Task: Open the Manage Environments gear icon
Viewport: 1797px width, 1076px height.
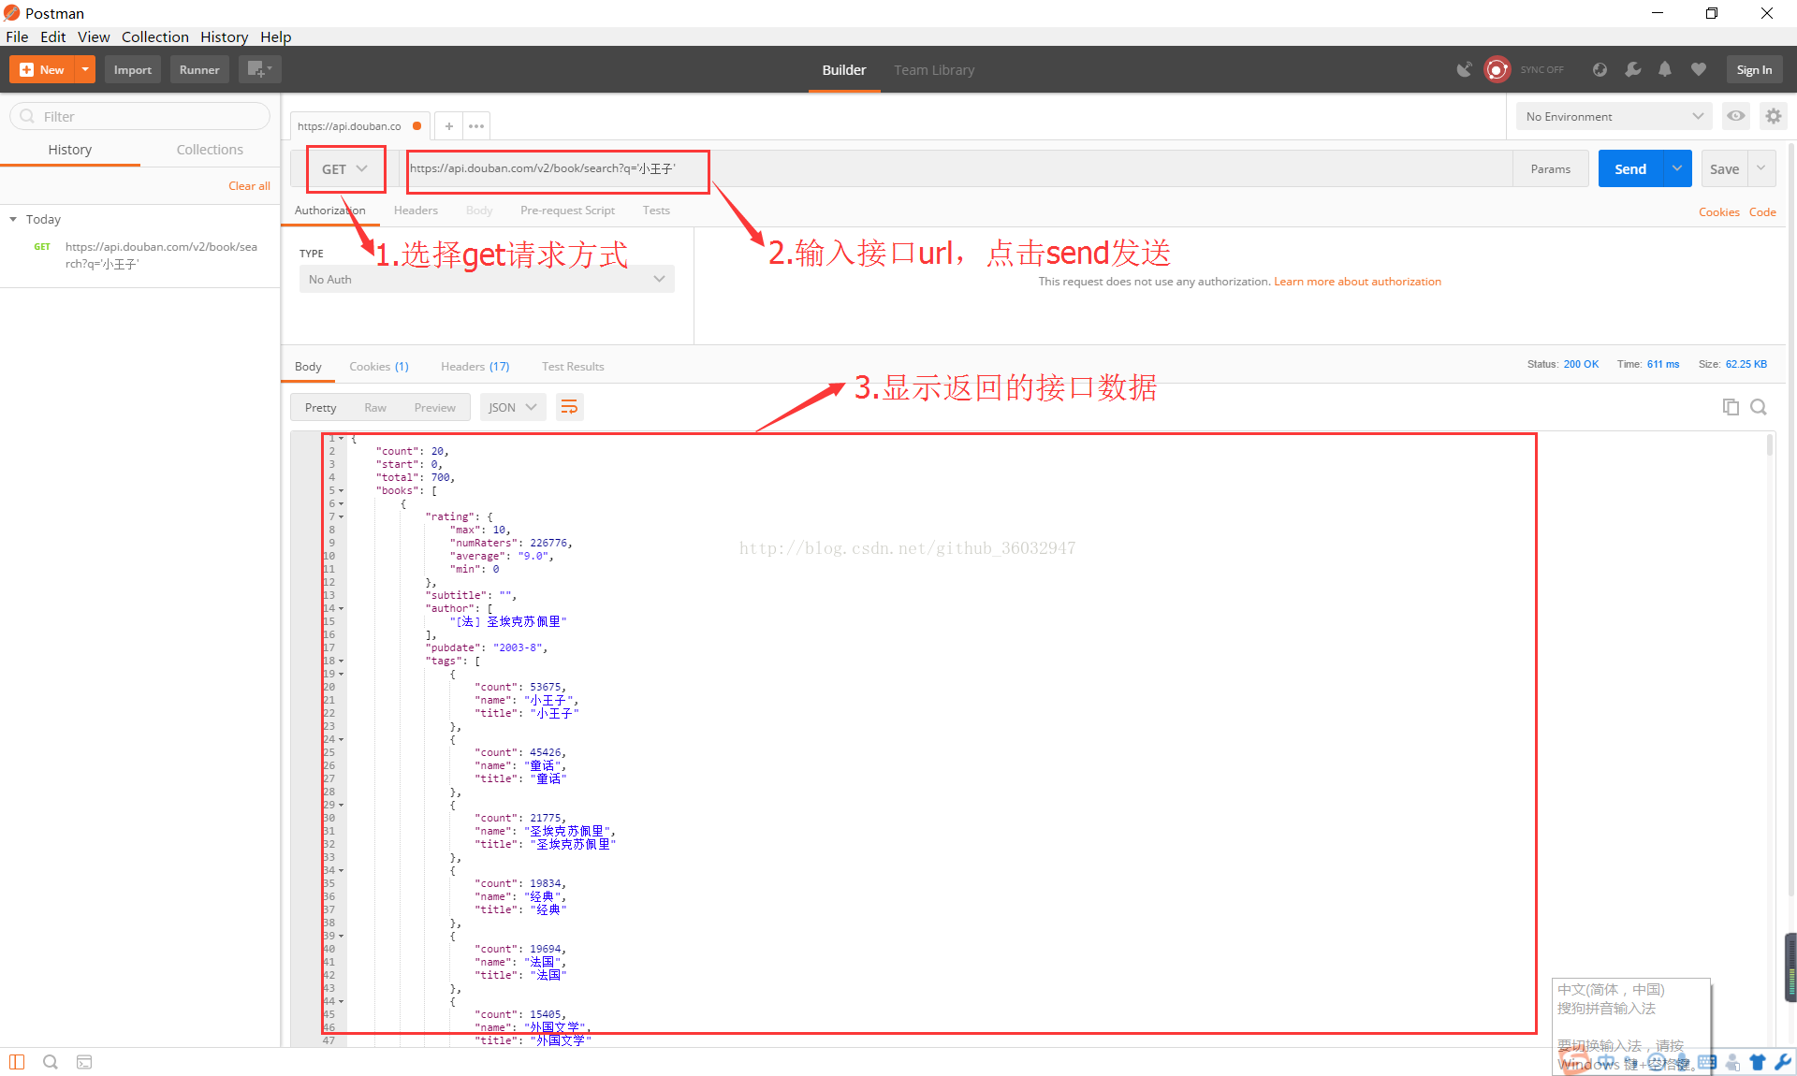Action: pos(1774,116)
